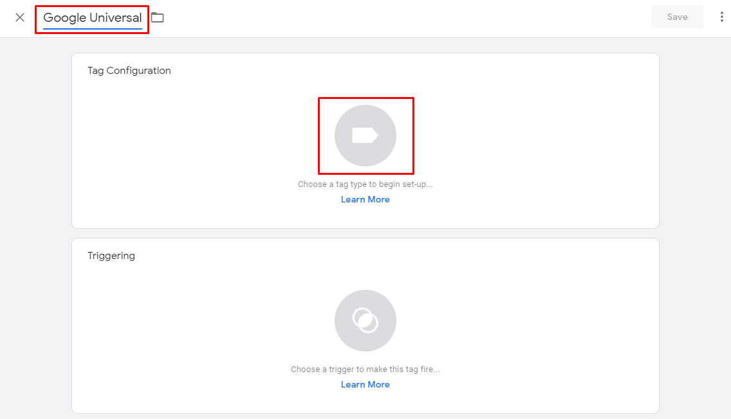Click the Choose a tag type prompt text
731x419 pixels.
click(365, 184)
